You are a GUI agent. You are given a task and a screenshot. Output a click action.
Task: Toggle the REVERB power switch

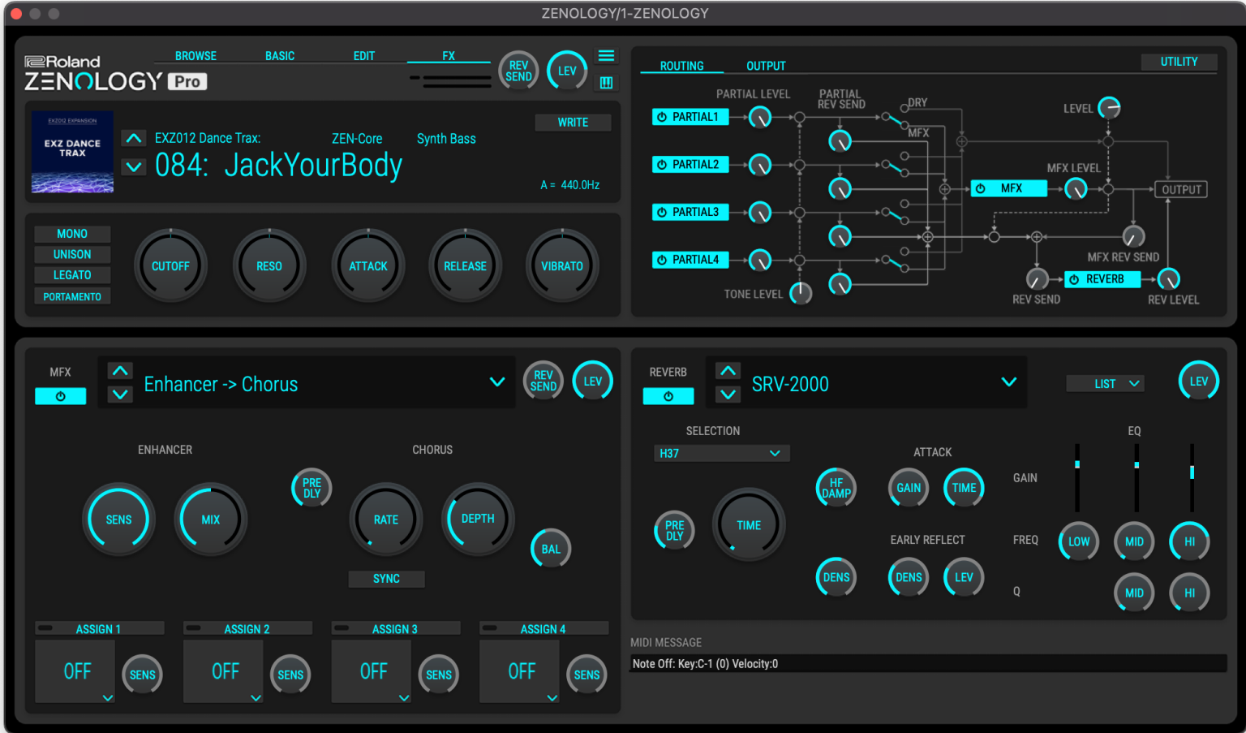668,396
